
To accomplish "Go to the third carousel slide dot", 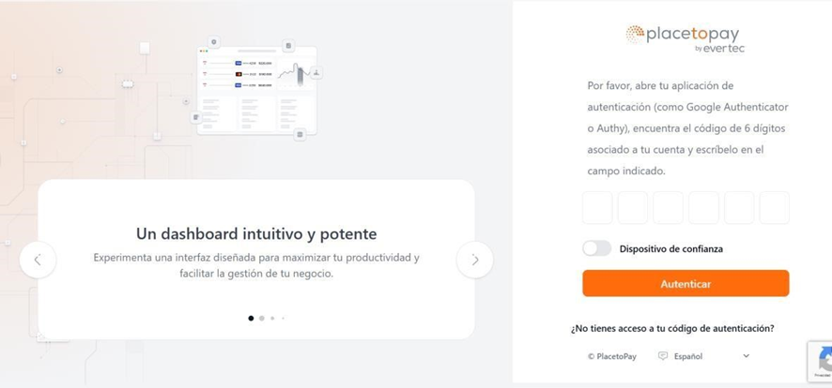I will [x=273, y=319].
